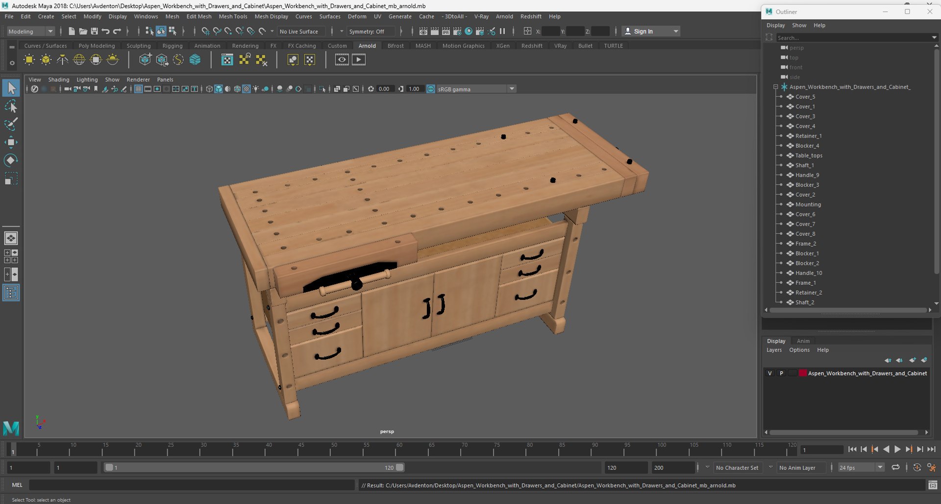Open Options menu in Layer Editor

(799, 350)
